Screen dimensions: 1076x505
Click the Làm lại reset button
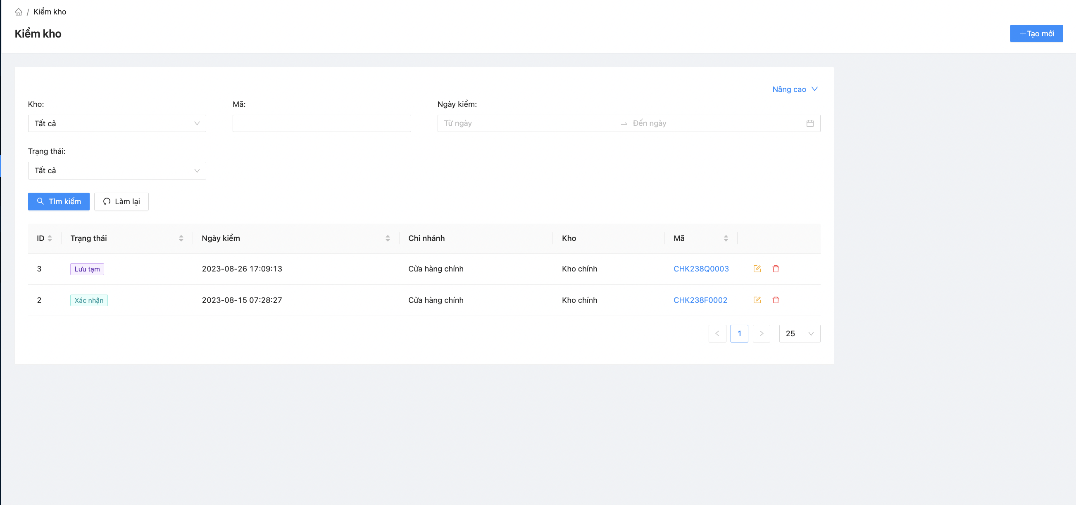121,202
